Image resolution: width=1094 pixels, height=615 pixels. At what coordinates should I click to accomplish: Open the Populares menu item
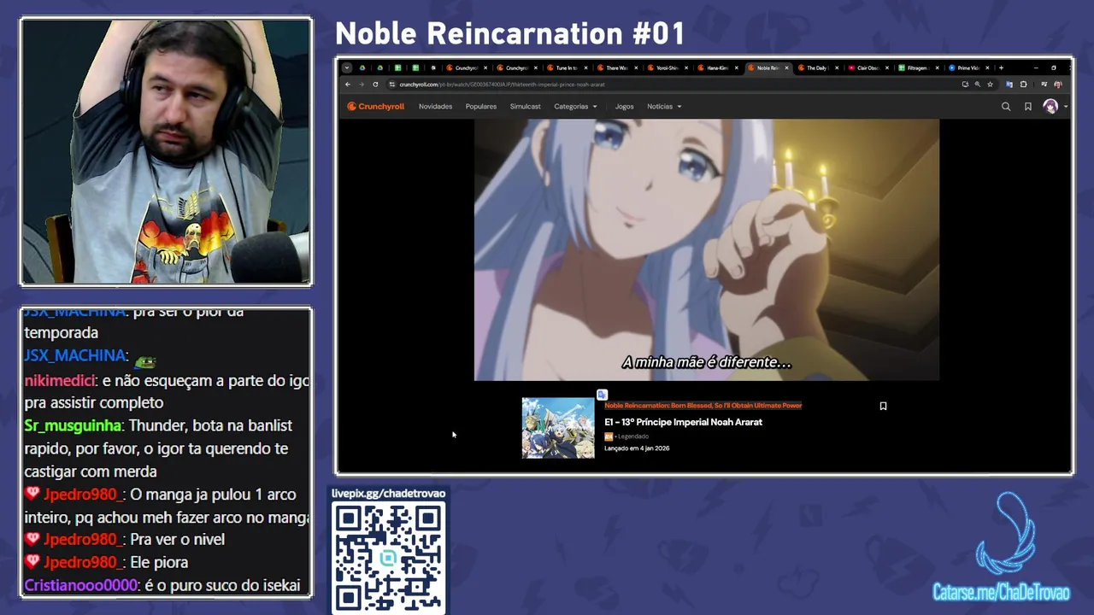[481, 107]
